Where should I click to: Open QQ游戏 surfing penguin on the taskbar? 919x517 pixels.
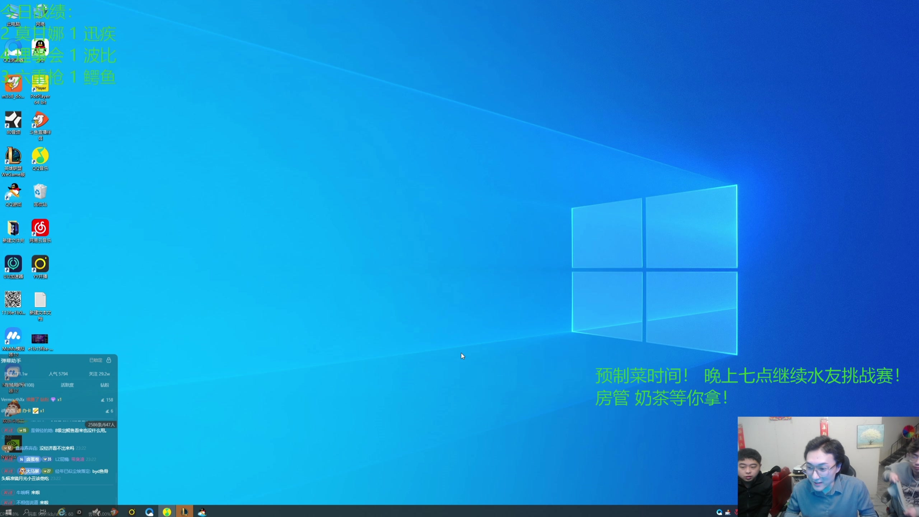202,512
